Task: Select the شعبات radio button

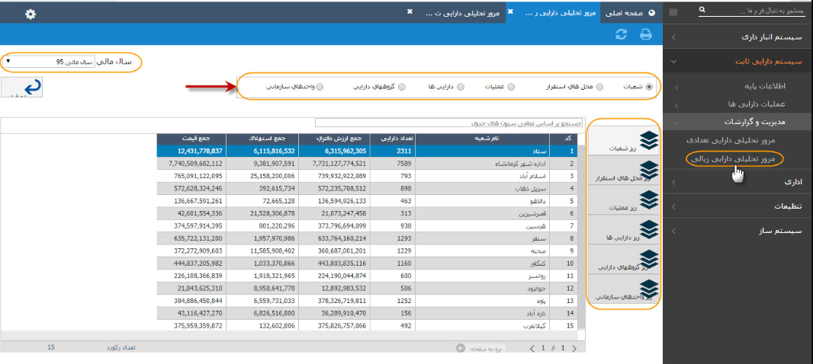Action: coord(649,87)
